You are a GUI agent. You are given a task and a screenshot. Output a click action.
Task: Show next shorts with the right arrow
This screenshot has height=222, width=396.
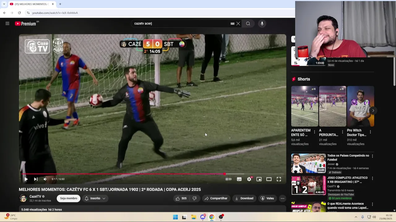[x=373, y=110]
